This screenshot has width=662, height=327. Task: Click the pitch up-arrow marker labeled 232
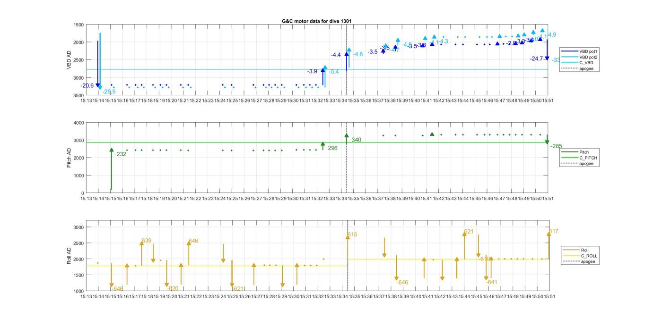[112, 150]
